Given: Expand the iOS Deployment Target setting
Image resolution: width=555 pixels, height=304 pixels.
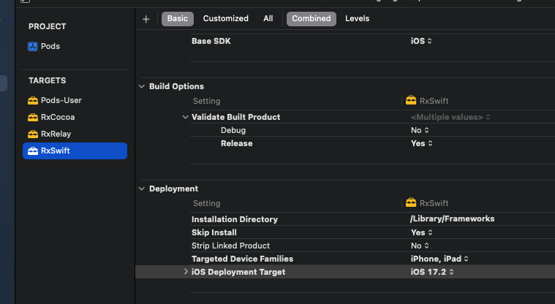Looking at the screenshot, I should (186, 272).
